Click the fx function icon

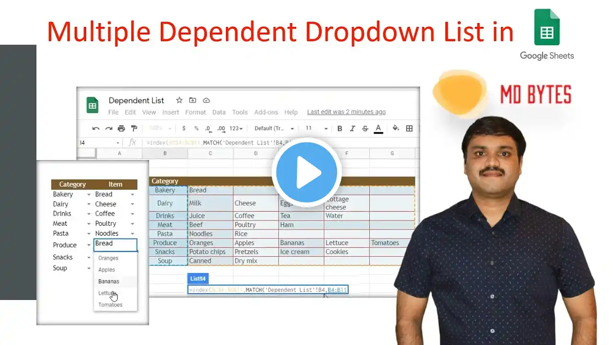pos(133,143)
